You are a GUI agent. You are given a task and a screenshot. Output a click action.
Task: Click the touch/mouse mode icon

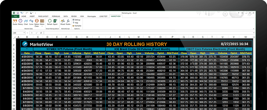(31, 13)
